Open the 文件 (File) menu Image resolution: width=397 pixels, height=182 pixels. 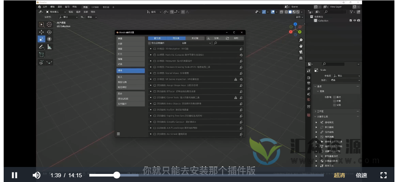pos(45,7)
